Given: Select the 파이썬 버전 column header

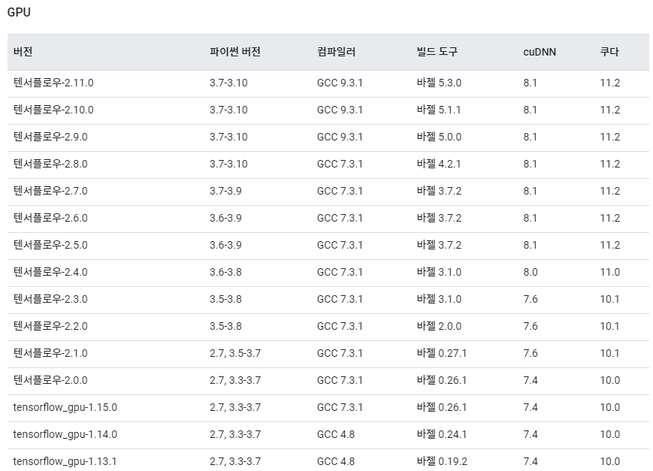Looking at the screenshot, I should coord(235,52).
